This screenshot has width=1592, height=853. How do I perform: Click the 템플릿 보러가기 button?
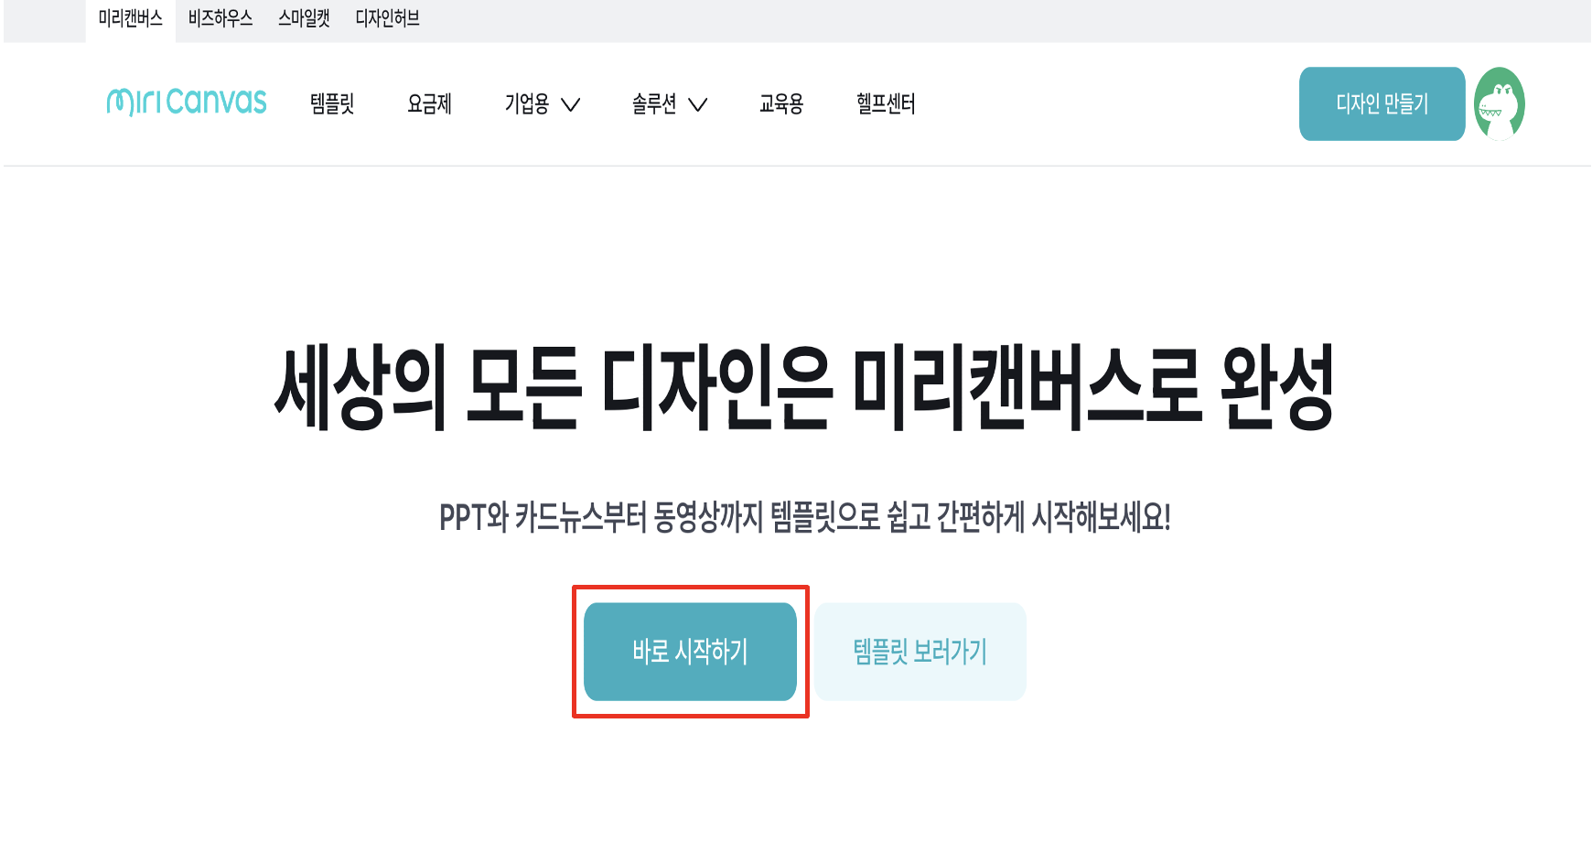coord(920,652)
